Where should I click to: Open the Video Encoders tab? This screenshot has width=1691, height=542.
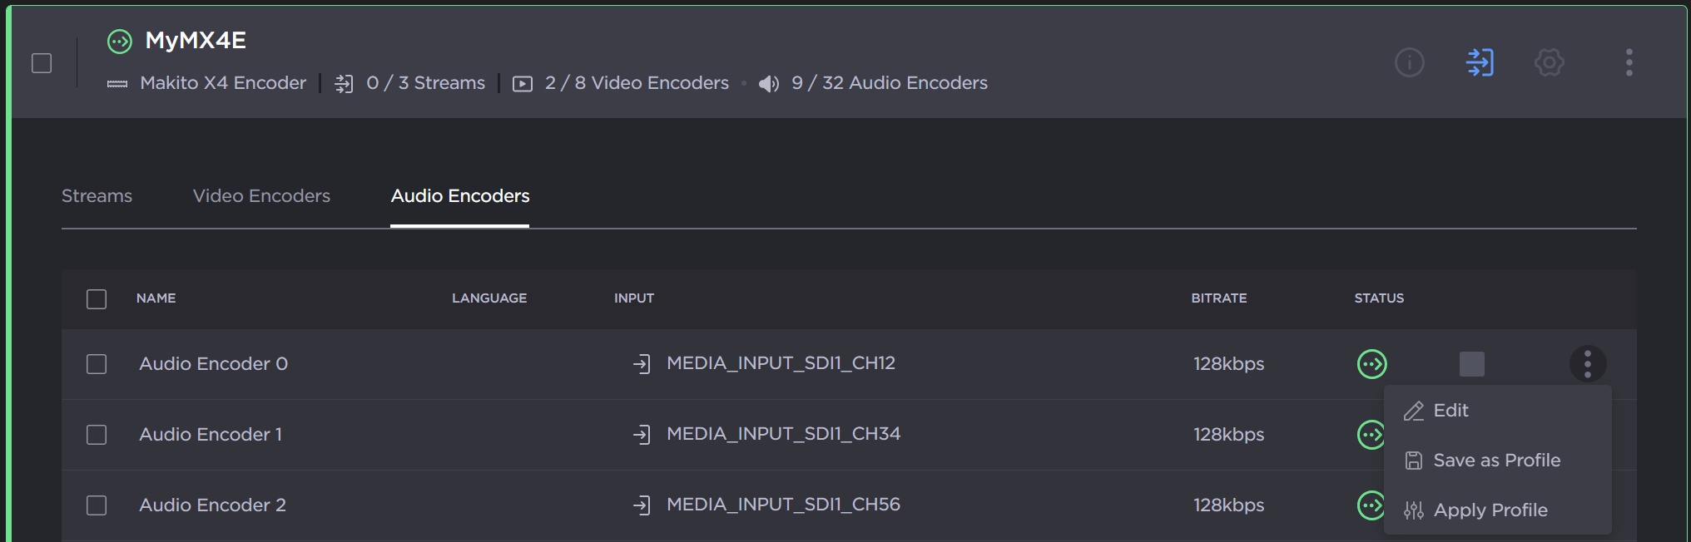pyautogui.click(x=261, y=196)
